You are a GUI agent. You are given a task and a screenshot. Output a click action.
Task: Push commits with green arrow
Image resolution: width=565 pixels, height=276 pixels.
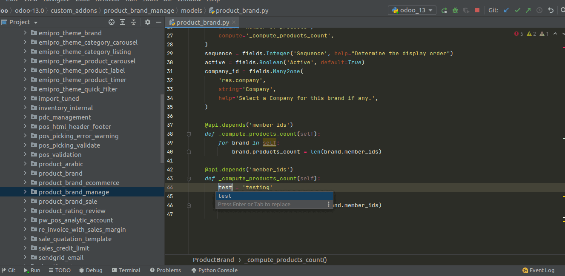click(x=528, y=10)
